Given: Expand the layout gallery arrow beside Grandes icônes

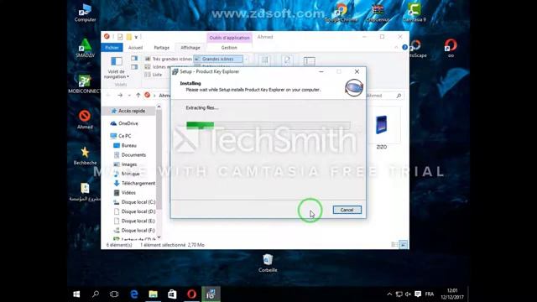Looking at the screenshot, I should pyautogui.click(x=246, y=59).
